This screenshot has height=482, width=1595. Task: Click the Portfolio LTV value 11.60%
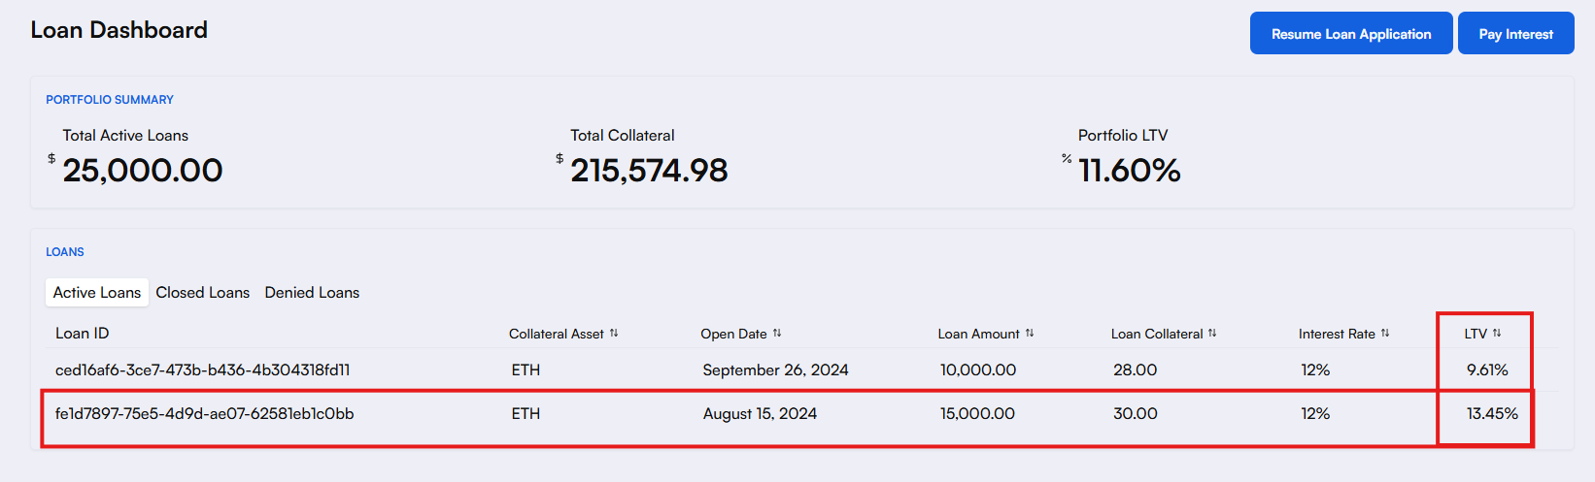pyautogui.click(x=1130, y=171)
